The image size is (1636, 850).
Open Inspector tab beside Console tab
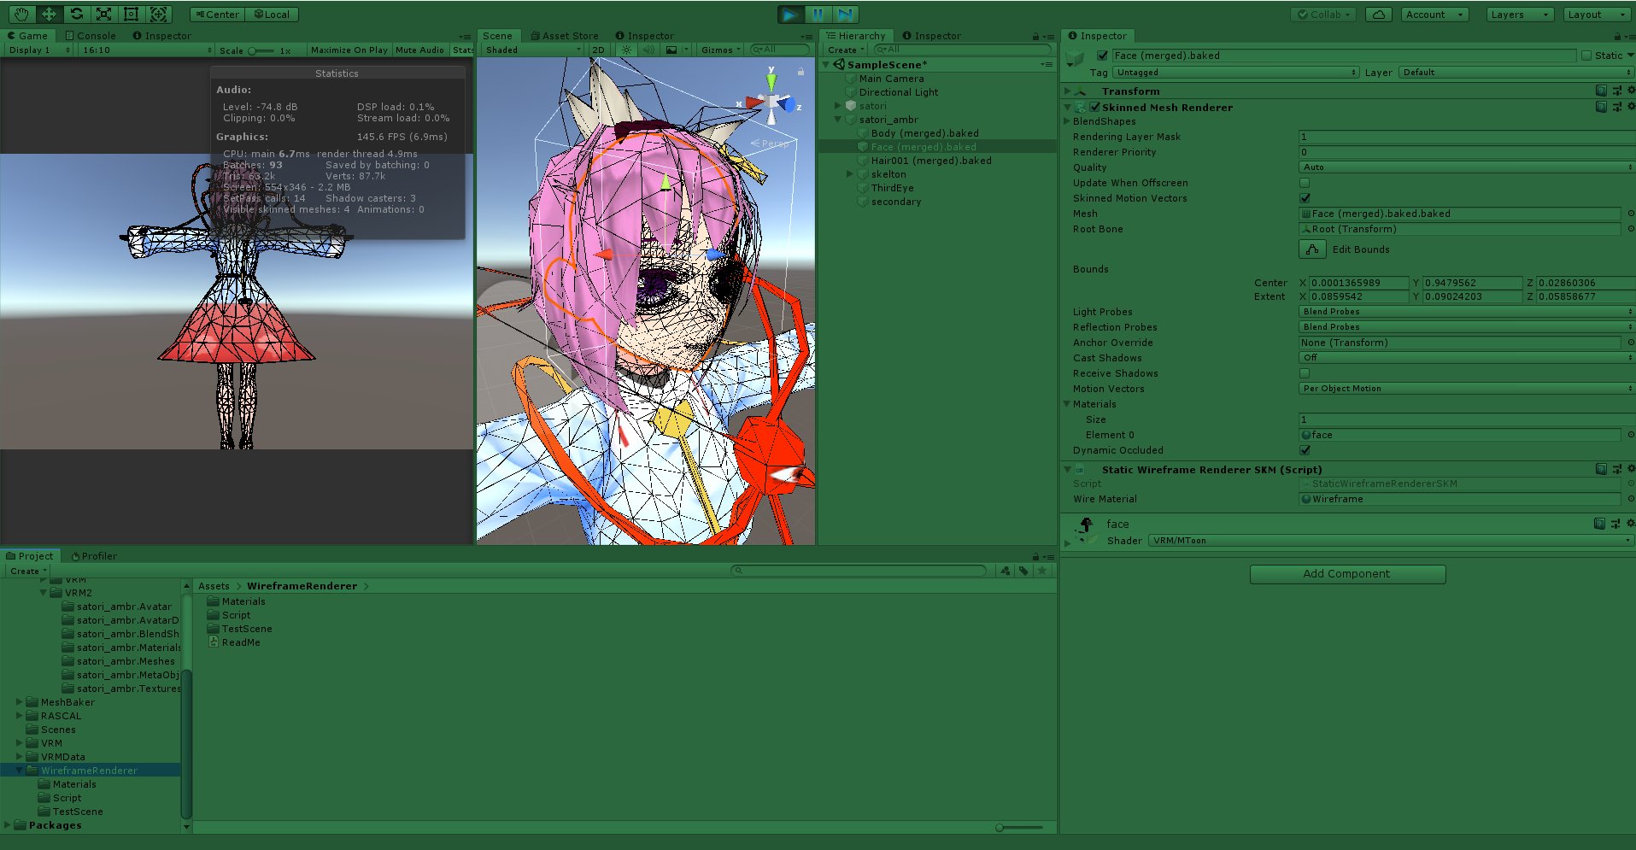click(161, 36)
